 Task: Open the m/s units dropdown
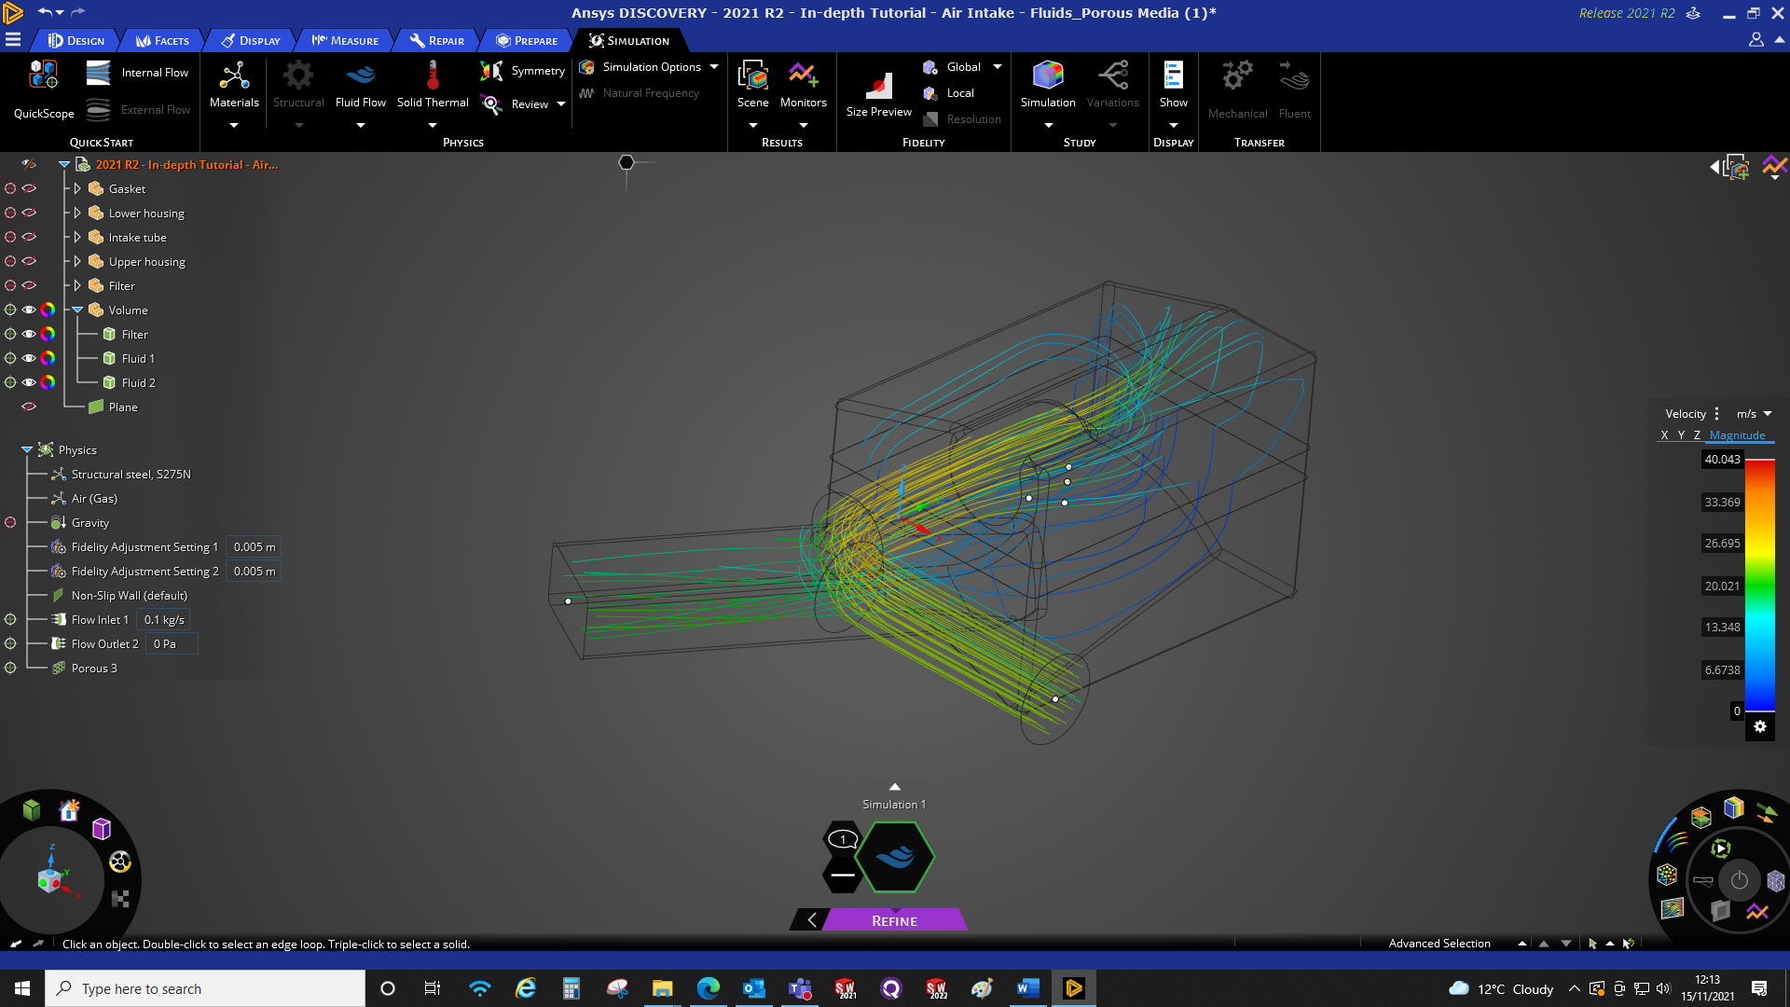coord(1754,414)
